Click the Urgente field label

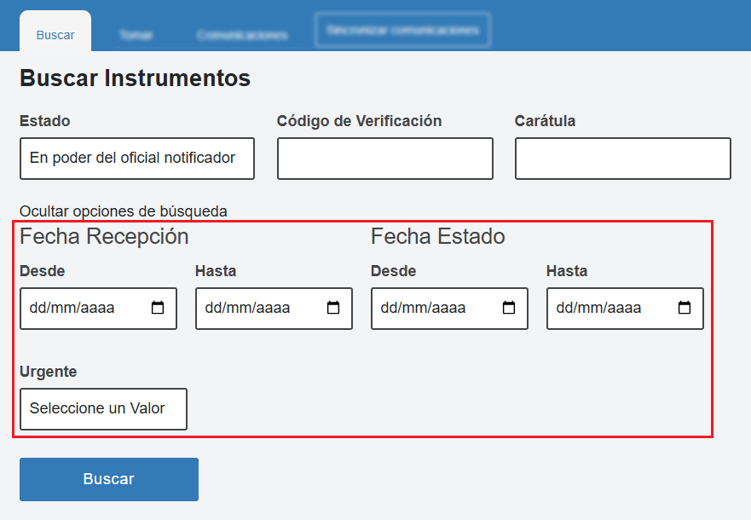[x=48, y=372]
